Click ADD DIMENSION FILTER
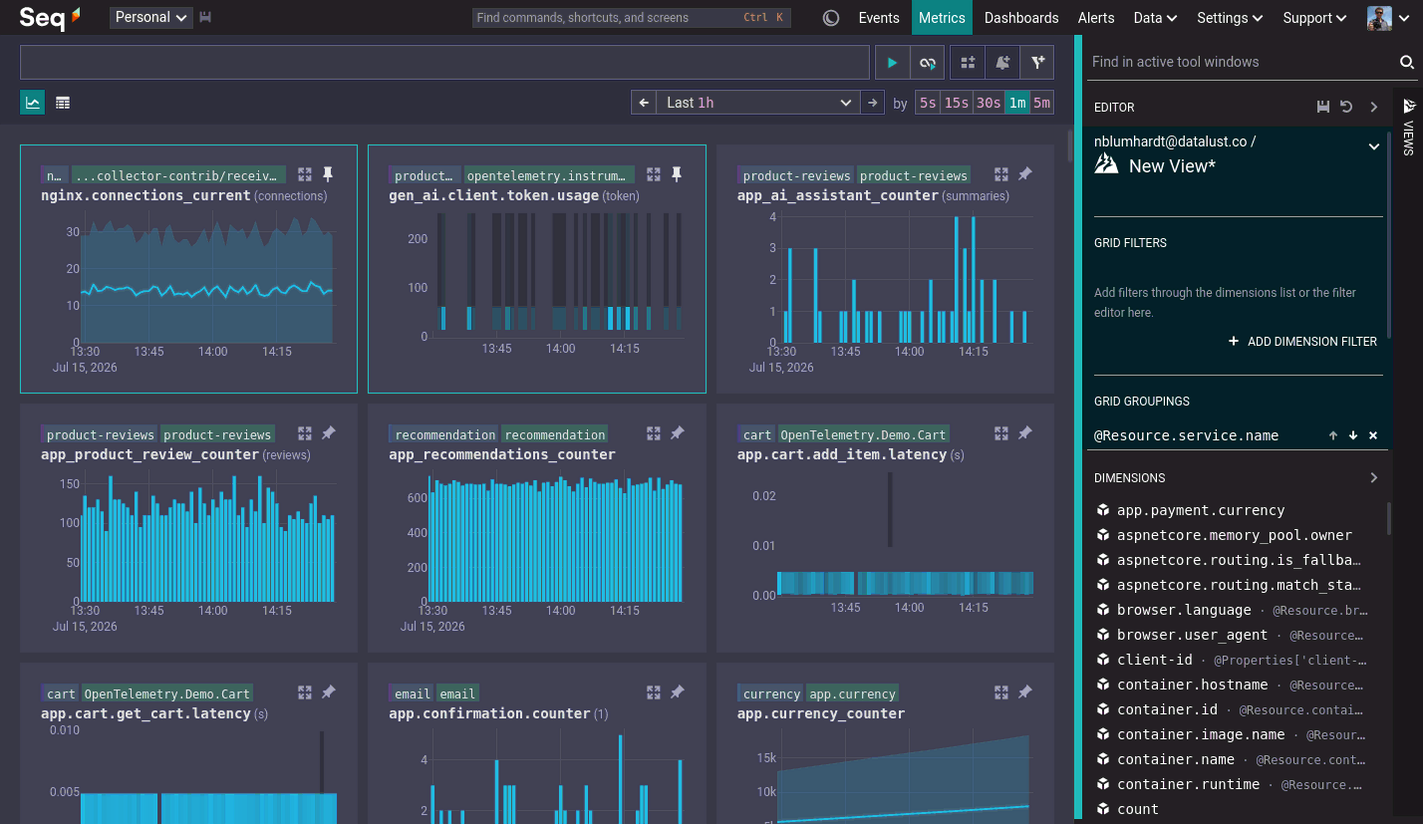Viewport: 1423px width, 824px height. [x=1302, y=342]
